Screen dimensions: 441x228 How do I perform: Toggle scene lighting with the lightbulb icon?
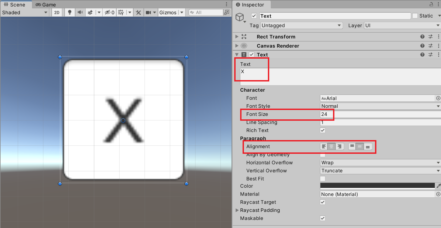pos(69,12)
